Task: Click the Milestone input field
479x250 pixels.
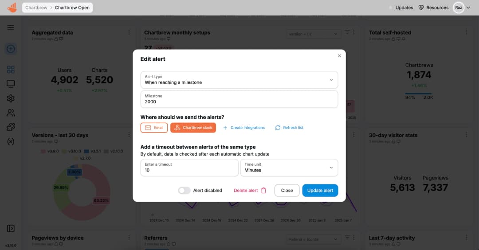Action: (239, 102)
